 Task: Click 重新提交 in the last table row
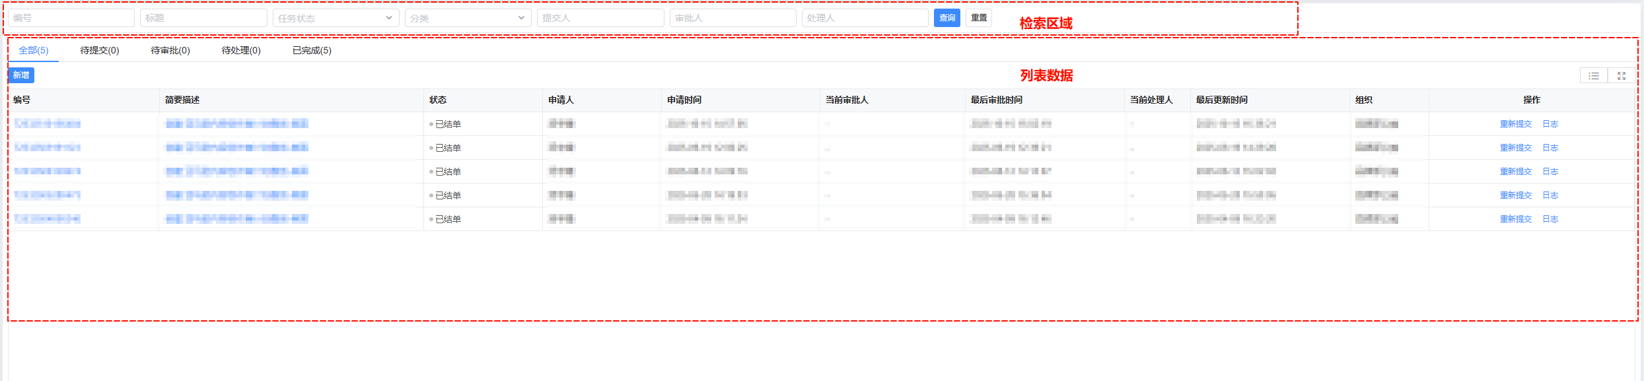(1515, 219)
